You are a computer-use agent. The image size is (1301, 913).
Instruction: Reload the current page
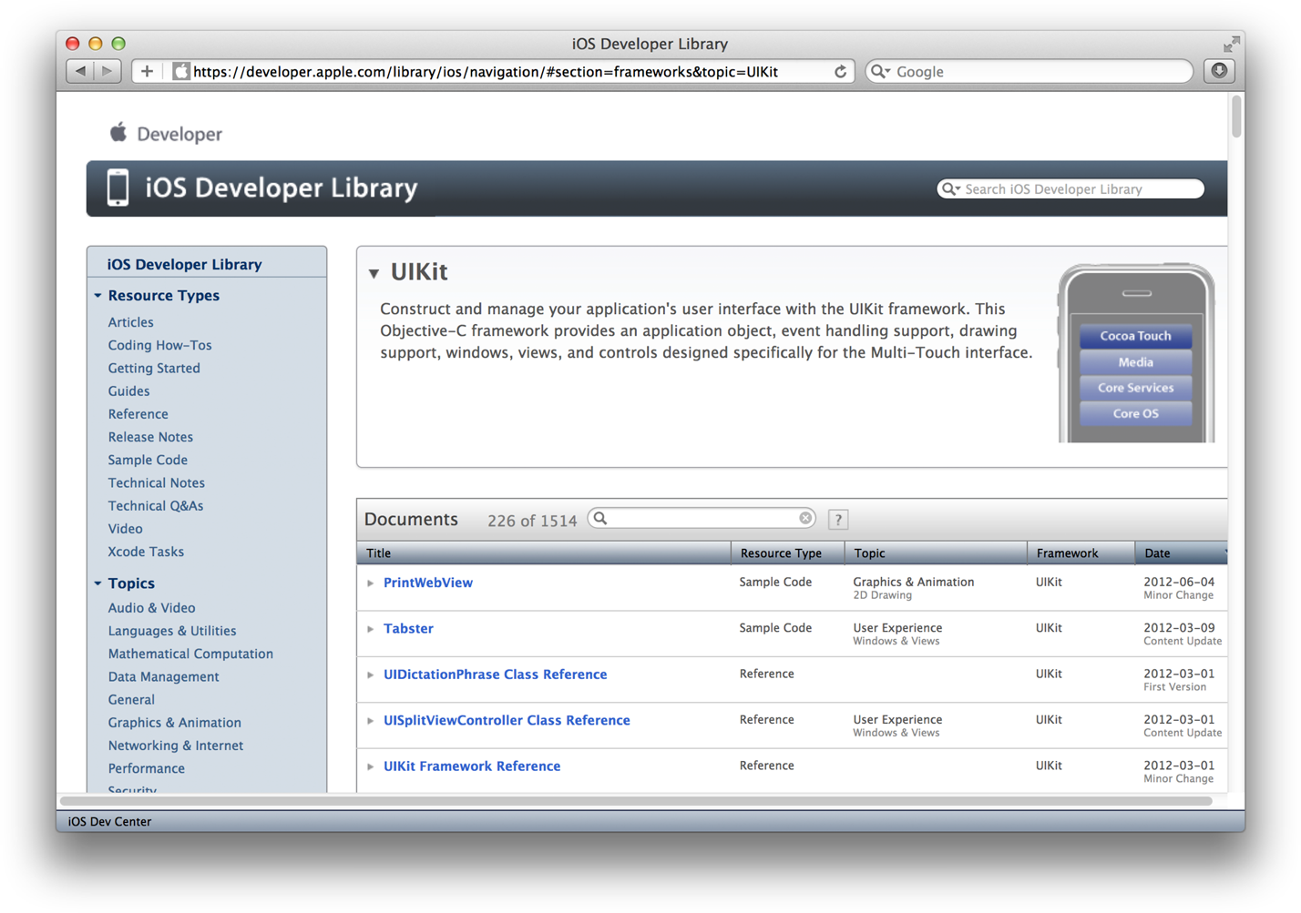click(x=840, y=71)
